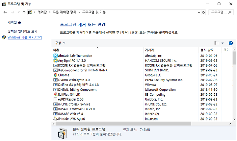Image resolution: width=237 pixels, height=141 pixels.
Task: Click the address bar control panel icon
Action: [30, 12]
